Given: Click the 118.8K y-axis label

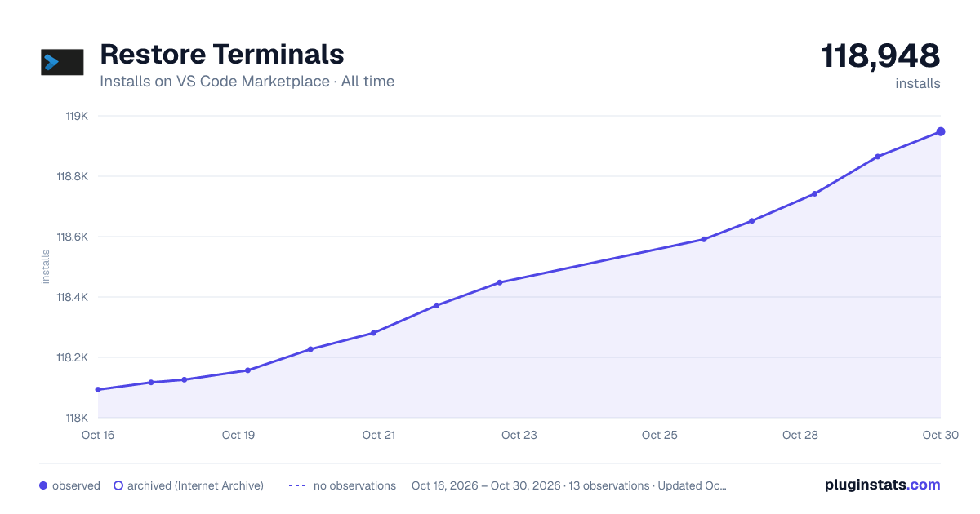Looking at the screenshot, I should pyautogui.click(x=72, y=176).
